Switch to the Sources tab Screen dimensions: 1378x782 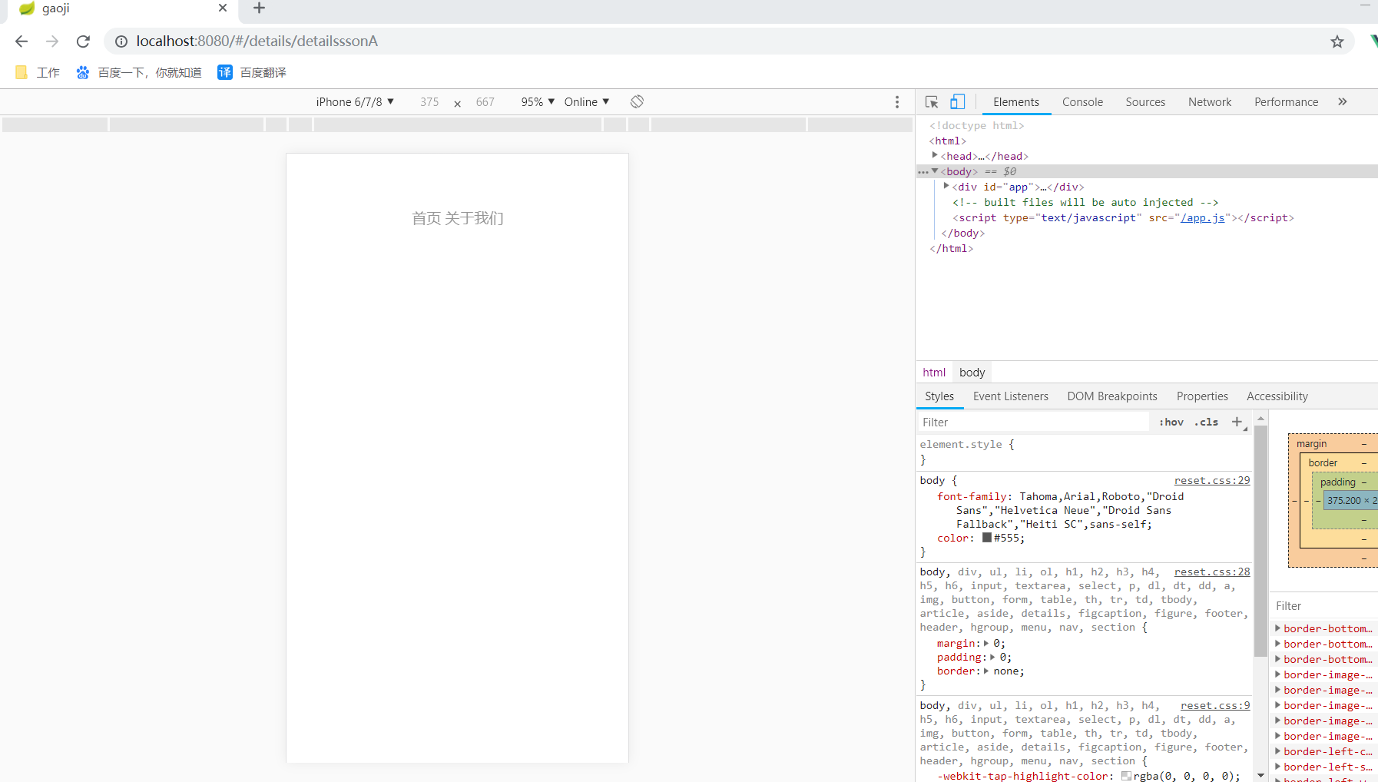[1145, 102]
